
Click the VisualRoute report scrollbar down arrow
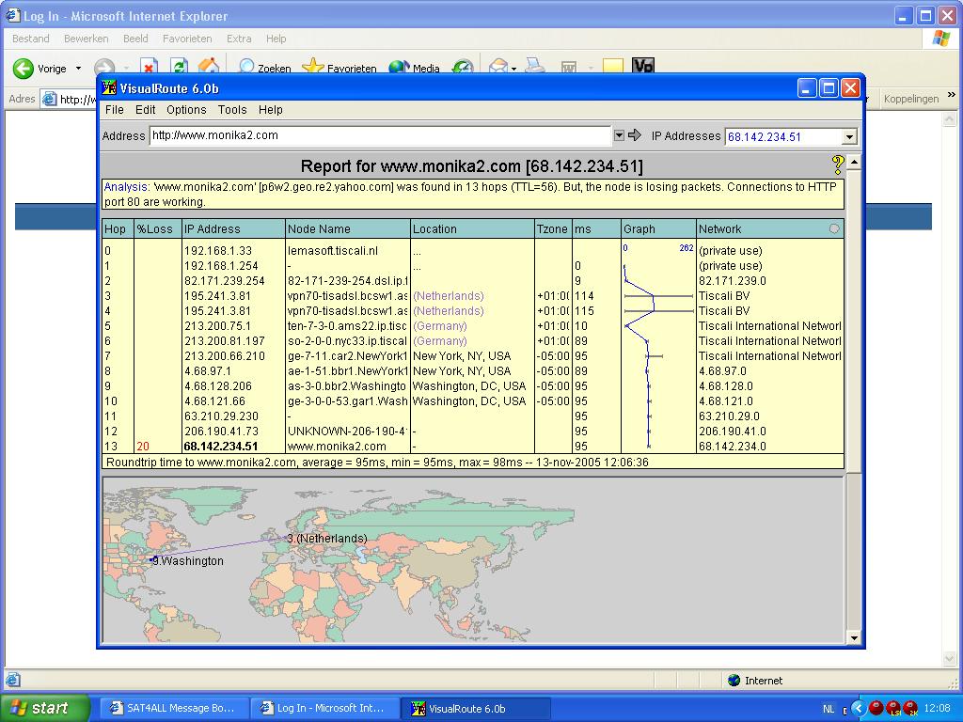point(854,638)
